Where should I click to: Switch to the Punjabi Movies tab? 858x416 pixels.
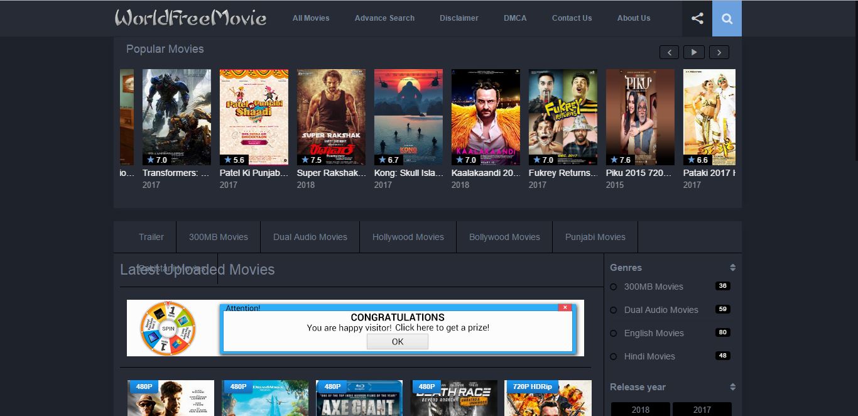coord(595,237)
